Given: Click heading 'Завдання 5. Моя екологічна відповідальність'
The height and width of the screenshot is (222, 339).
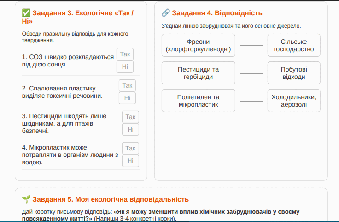Looking at the screenshot, I should click(x=111, y=199).
